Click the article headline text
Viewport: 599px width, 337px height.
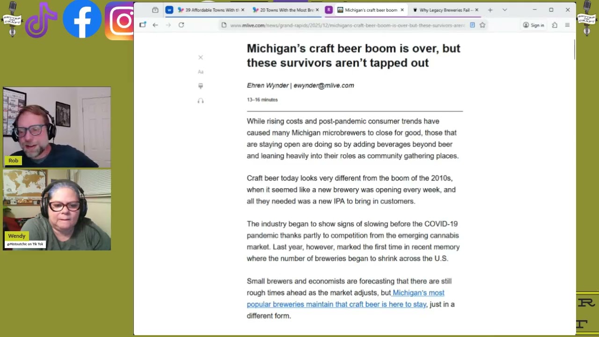tap(354, 56)
